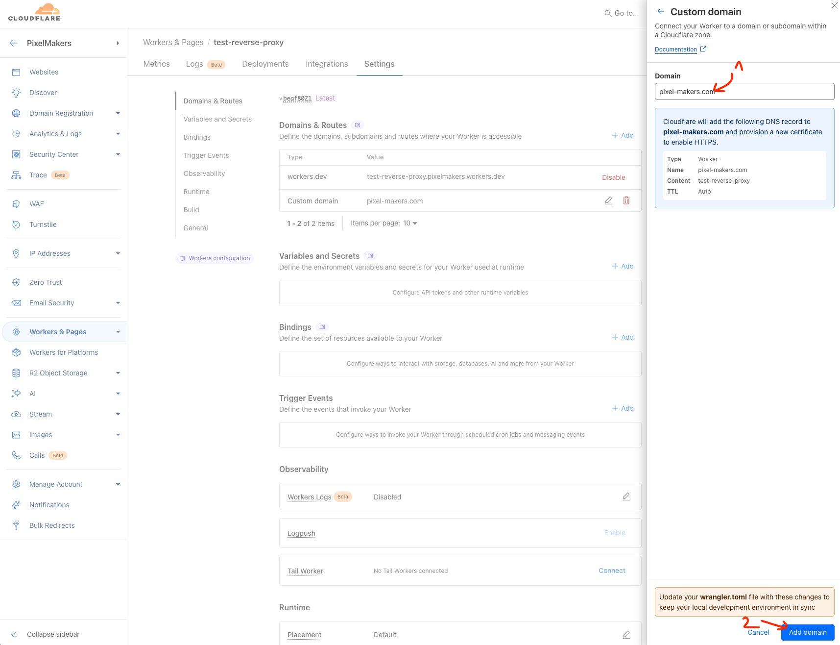
Task: Click the WAF shield icon
Action: [16, 204]
